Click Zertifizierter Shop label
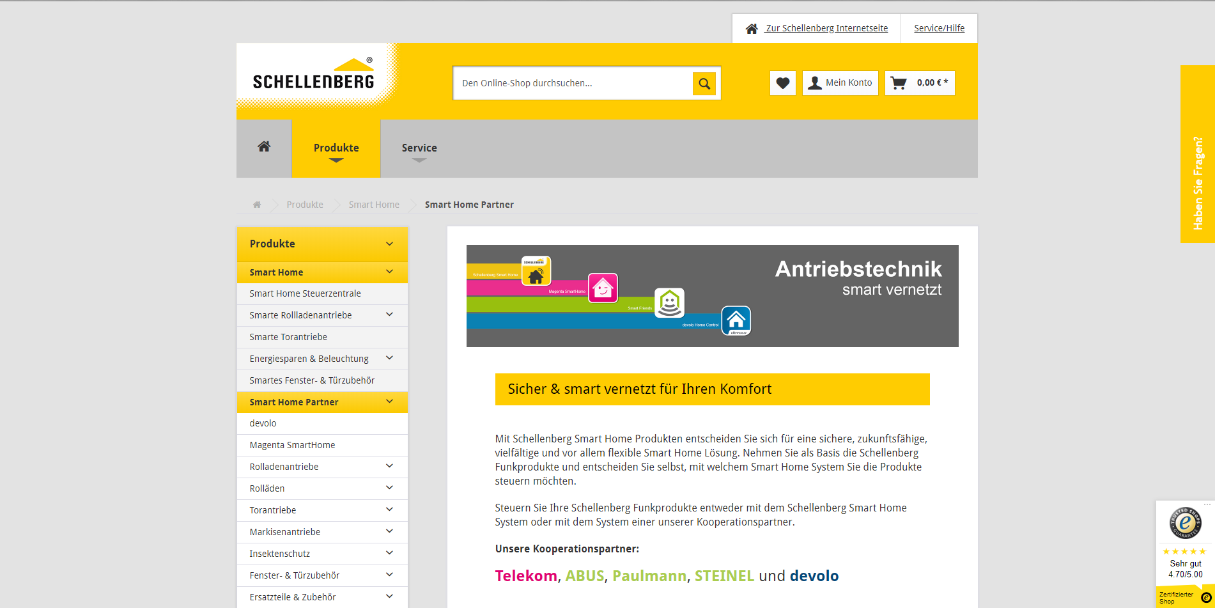The width and height of the screenshot is (1215, 608). coord(1175,598)
